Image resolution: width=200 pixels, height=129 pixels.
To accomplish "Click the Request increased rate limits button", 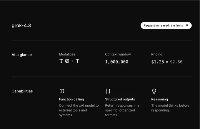I will pyautogui.click(x=166, y=25).
